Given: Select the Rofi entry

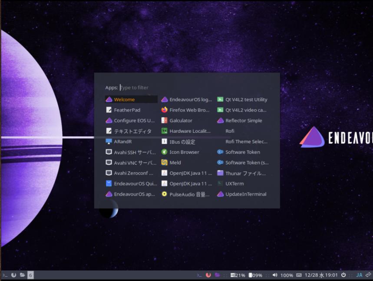Looking at the screenshot, I should [243, 131].
